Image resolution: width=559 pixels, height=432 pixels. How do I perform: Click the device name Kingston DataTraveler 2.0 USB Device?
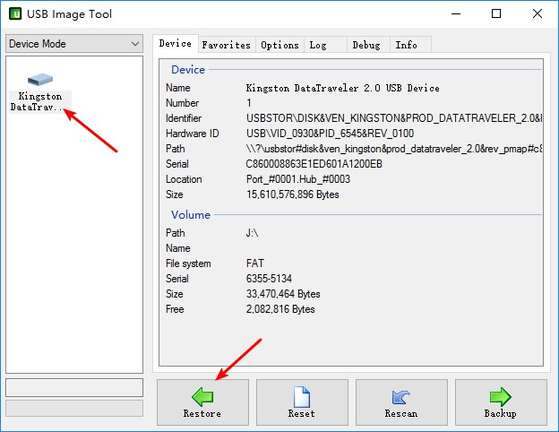pos(342,88)
